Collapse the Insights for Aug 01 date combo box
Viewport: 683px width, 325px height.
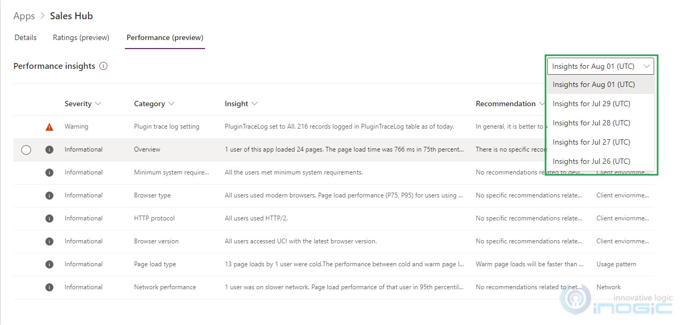tap(600, 66)
